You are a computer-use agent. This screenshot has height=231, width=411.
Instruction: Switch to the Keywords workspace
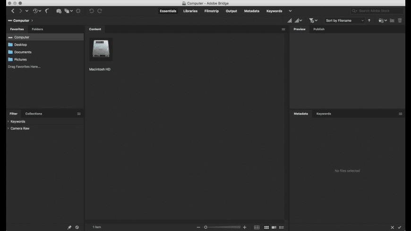[x=274, y=11]
